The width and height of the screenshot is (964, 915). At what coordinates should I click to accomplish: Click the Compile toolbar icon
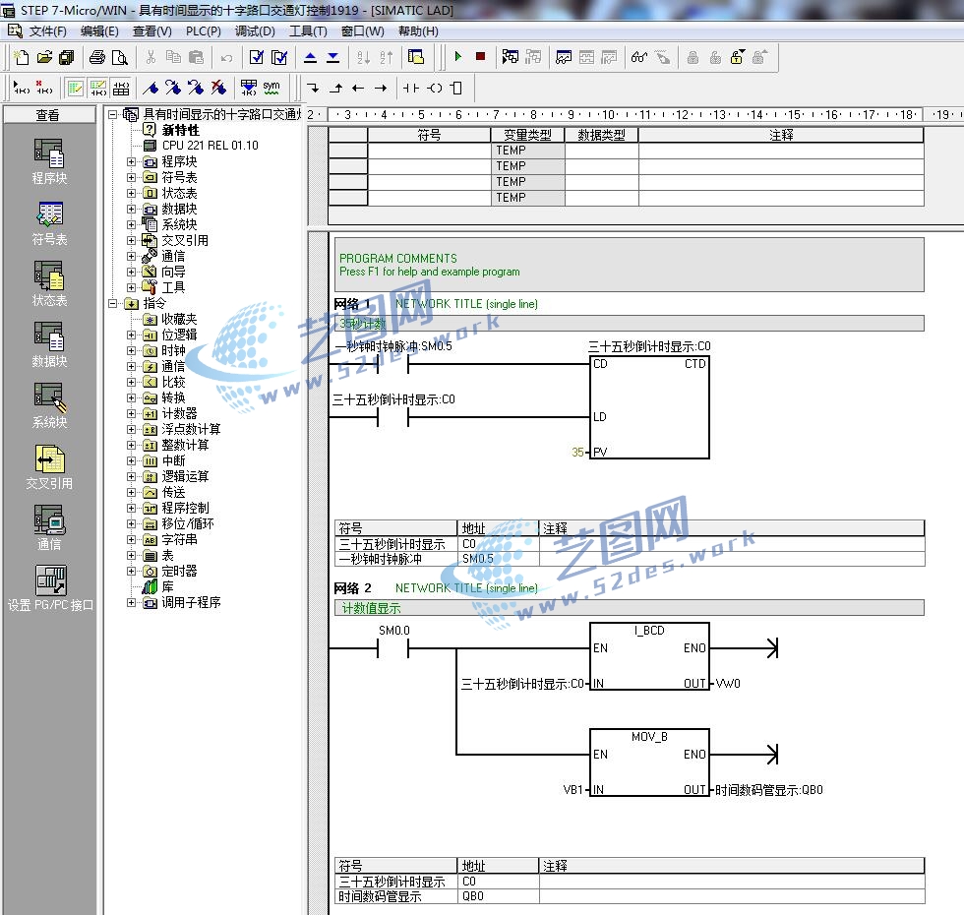point(257,58)
